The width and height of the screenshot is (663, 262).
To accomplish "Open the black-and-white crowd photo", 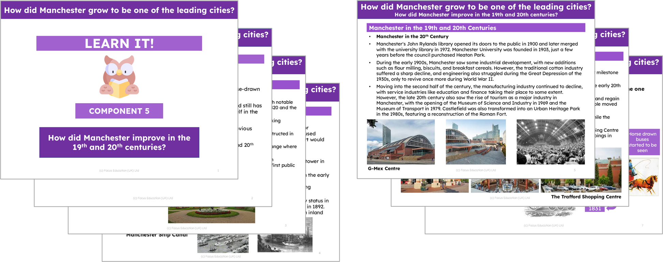I will 551,142.
